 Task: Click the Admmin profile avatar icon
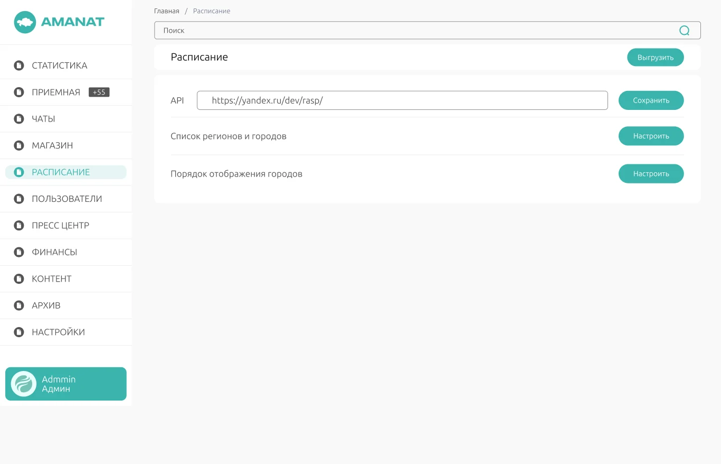pos(24,384)
